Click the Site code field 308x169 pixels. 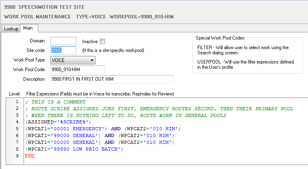click(63, 50)
